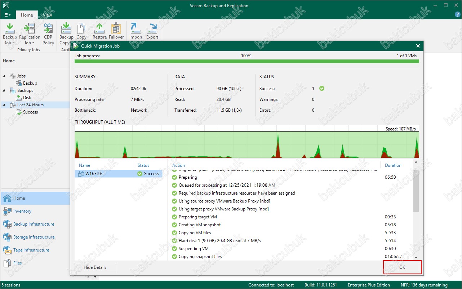The image size is (462, 289).
Task: Open the Backup Infrastructure view
Action: (35, 224)
